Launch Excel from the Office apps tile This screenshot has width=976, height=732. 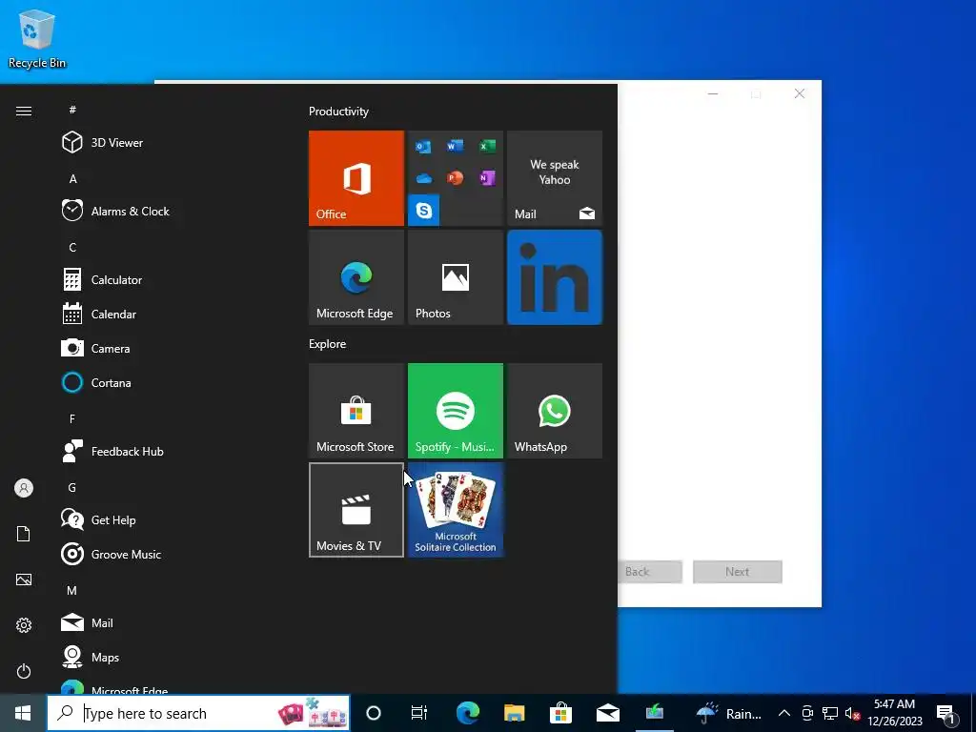(x=487, y=146)
